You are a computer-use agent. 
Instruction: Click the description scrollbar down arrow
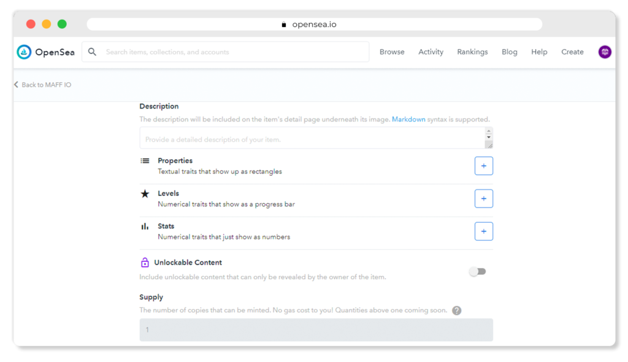pos(489,137)
